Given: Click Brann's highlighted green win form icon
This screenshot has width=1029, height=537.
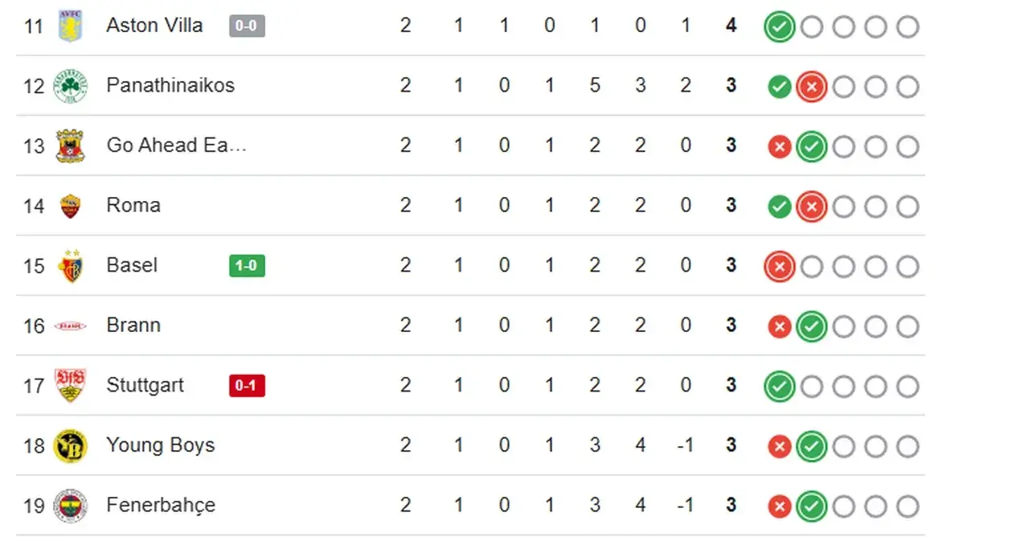Looking at the screenshot, I should click(x=811, y=326).
